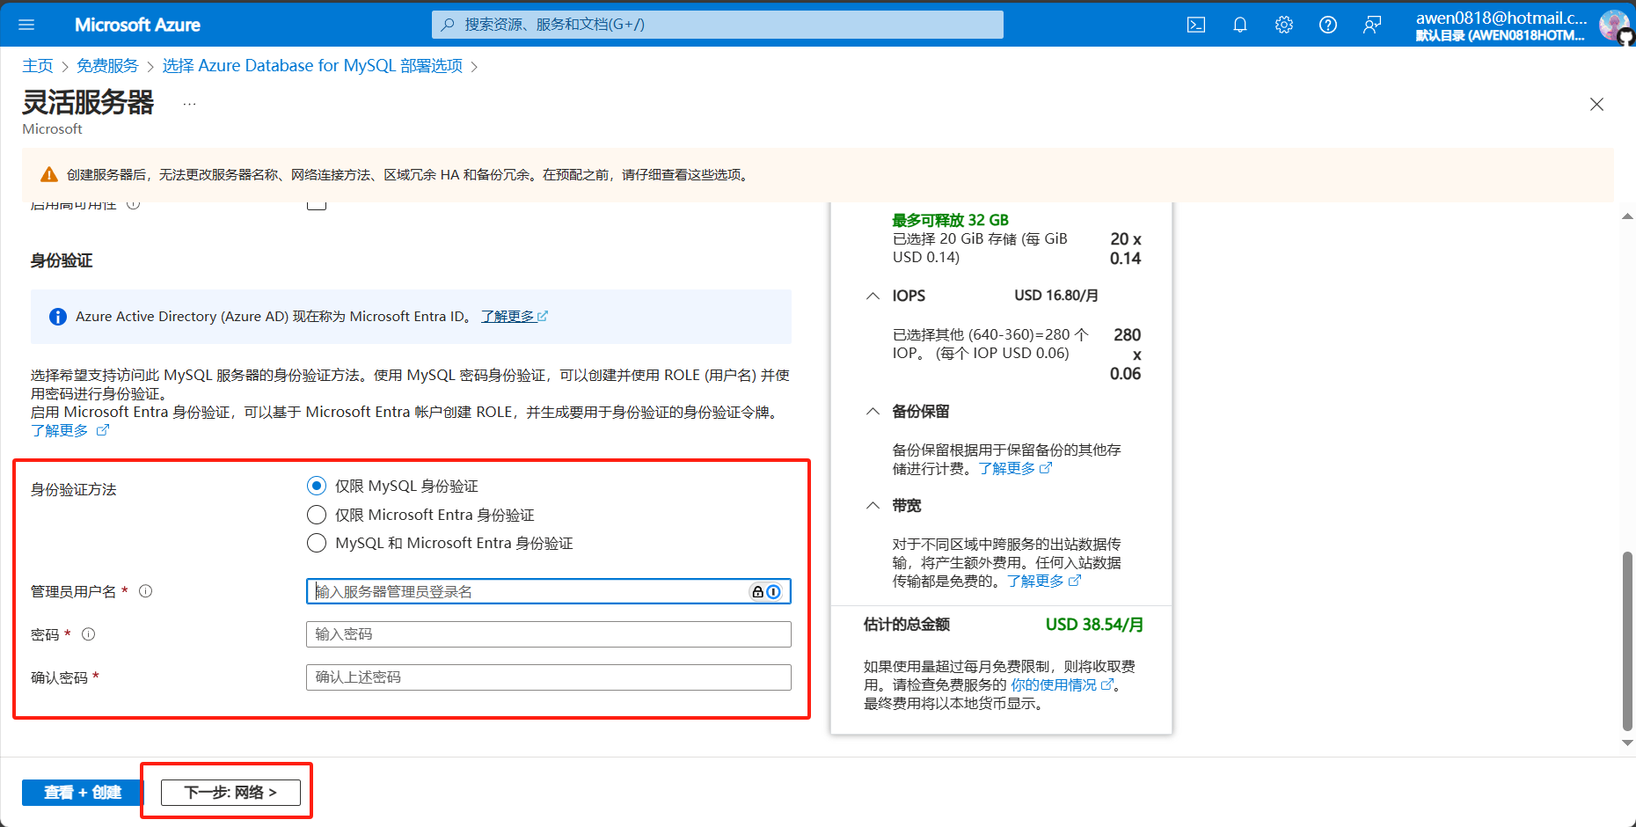
Task: Open the help question mark menu
Action: (x=1328, y=25)
